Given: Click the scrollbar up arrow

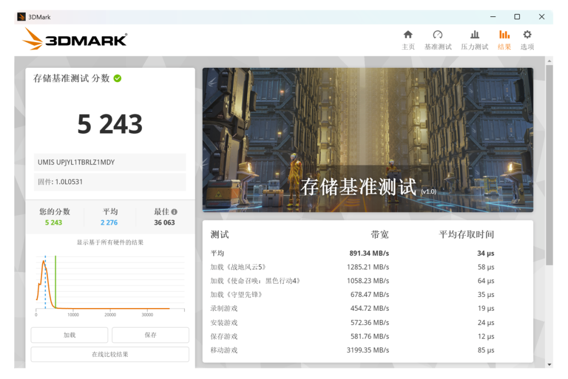Looking at the screenshot, I should click(550, 60).
